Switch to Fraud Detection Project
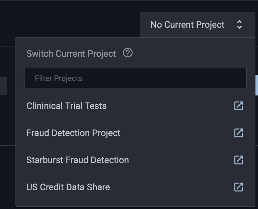 pyautogui.click(x=74, y=133)
